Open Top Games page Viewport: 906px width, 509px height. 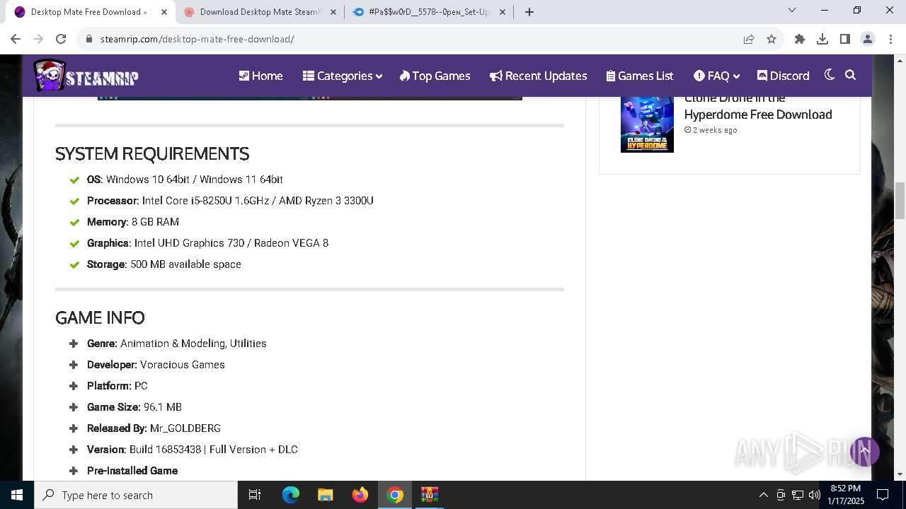(x=435, y=76)
